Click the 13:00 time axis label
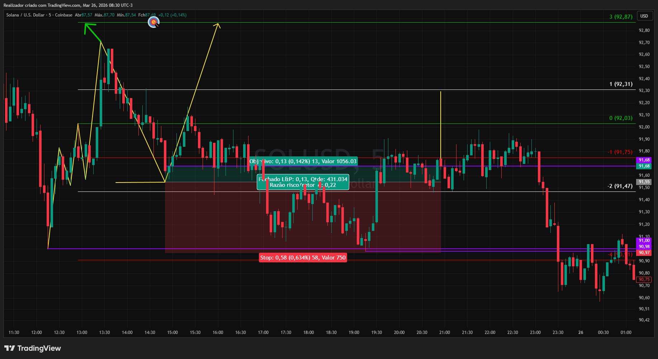 click(82, 333)
